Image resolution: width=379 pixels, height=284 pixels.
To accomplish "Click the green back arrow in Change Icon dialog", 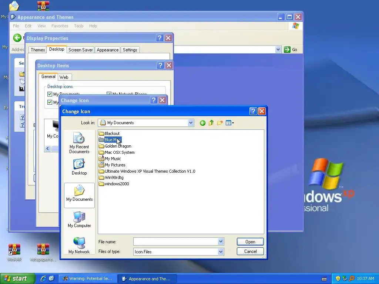I will click(x=202, y=123).
